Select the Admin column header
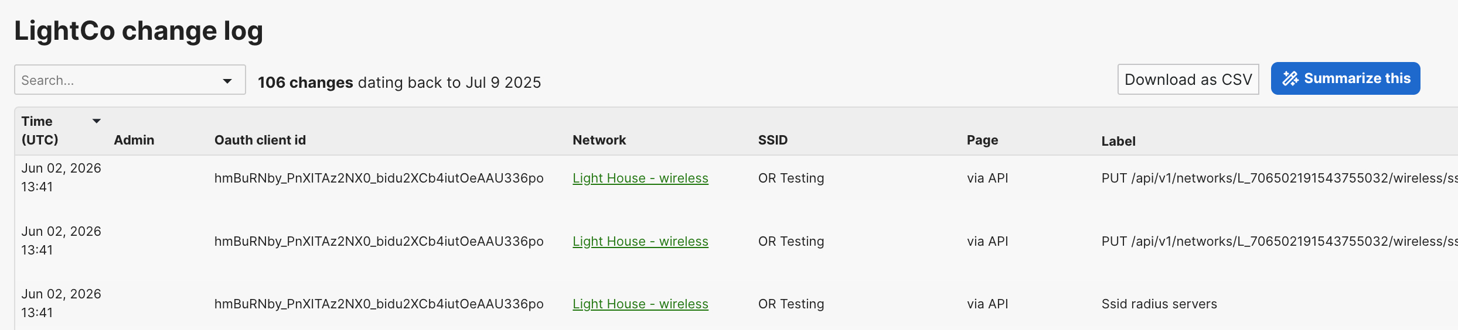This screenshot has width=1458, height=330. click(134, 140)
